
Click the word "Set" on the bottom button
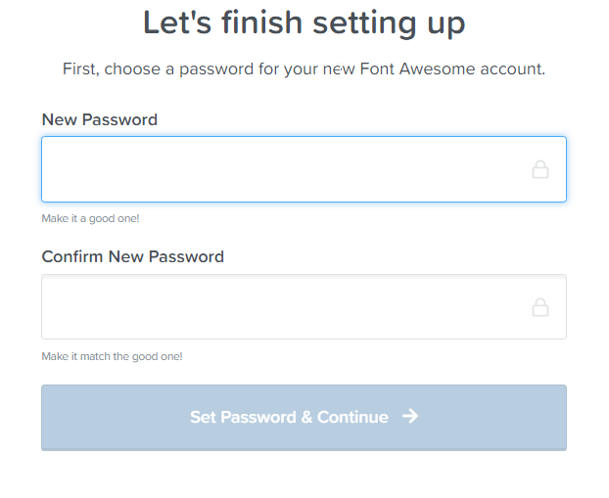pos(203,417)
